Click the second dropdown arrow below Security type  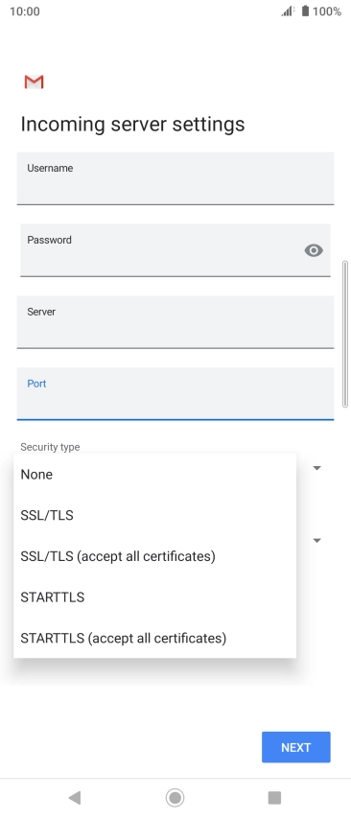pos(316,541)
